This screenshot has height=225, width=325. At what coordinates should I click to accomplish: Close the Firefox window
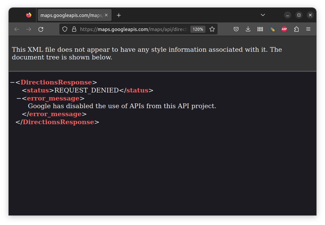pos(310,15)
